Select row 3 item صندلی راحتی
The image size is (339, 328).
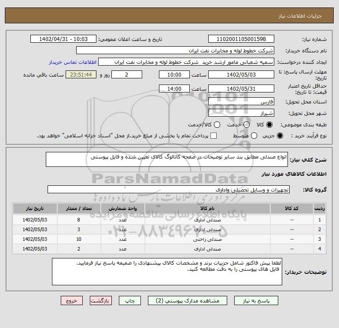[207, 240]
